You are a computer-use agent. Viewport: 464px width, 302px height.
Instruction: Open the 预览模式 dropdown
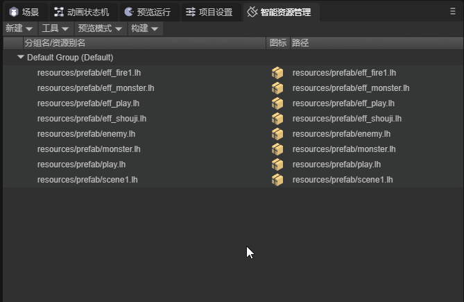[x=101, y=28]
